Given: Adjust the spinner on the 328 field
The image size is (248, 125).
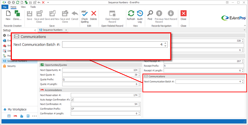Looking at the screenshot, I should pyautogui.click(x=243, y=41).
